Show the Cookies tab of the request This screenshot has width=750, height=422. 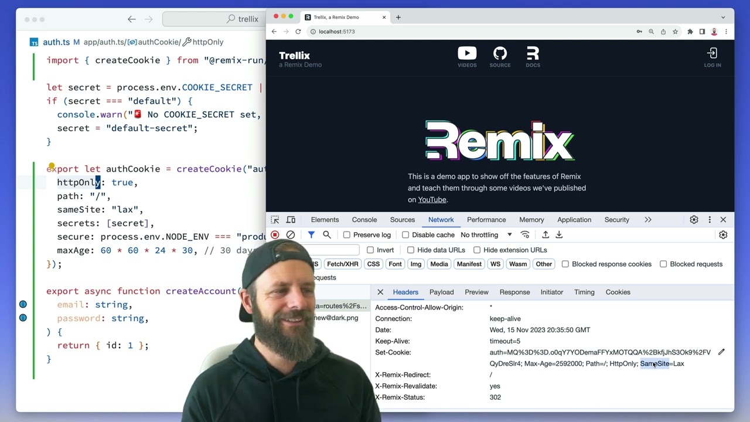(x=618, y=292)
